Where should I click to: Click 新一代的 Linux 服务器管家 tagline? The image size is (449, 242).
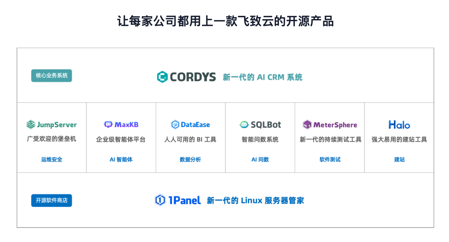pyautogui.click(x=255, y=201)
